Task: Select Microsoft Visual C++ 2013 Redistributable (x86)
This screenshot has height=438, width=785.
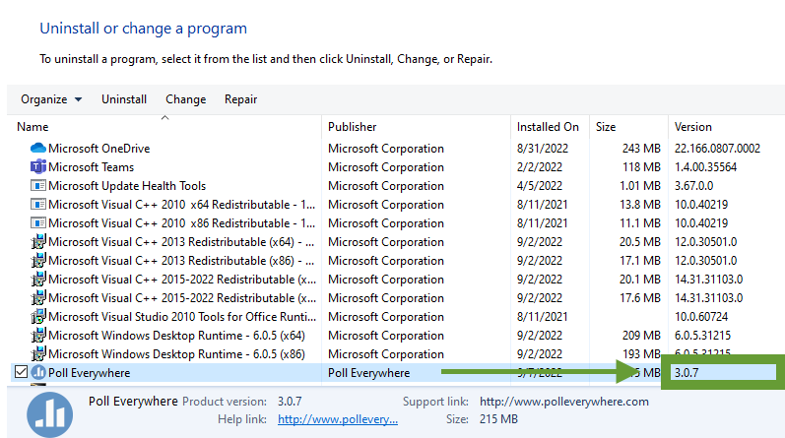Action: click(182, 260)
